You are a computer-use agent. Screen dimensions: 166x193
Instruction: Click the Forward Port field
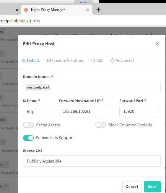(140, 111)
